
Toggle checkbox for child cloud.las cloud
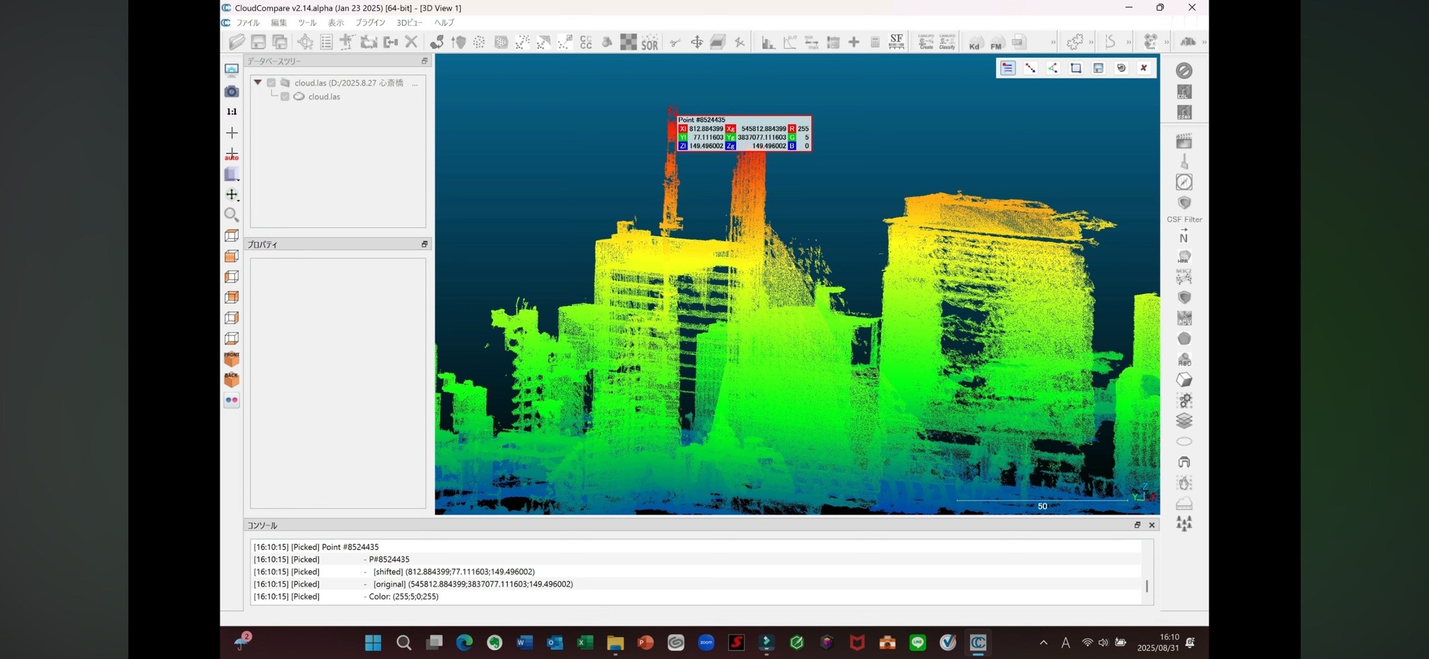[x=285, y=97]
